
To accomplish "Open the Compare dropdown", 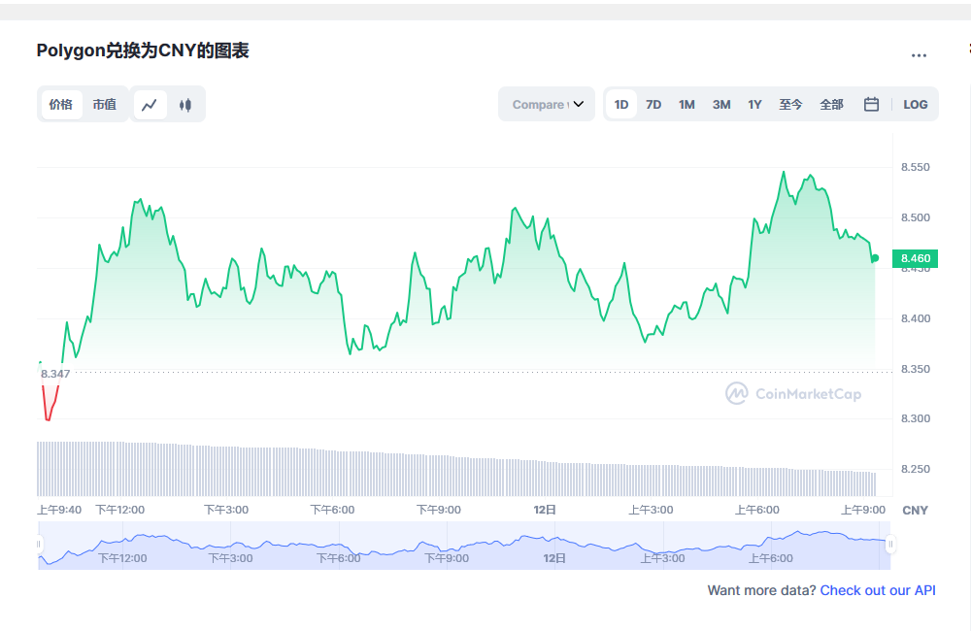I will (547, 104).
